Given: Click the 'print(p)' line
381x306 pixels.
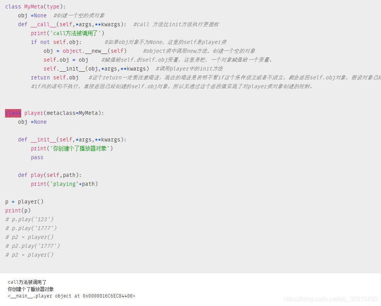Looking at the screenshot, I should point(18,210).
